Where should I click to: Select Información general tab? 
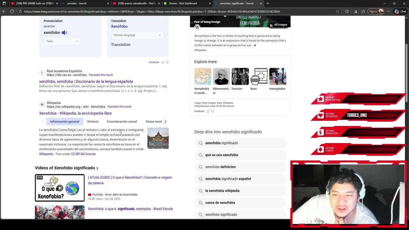(65, 122)
